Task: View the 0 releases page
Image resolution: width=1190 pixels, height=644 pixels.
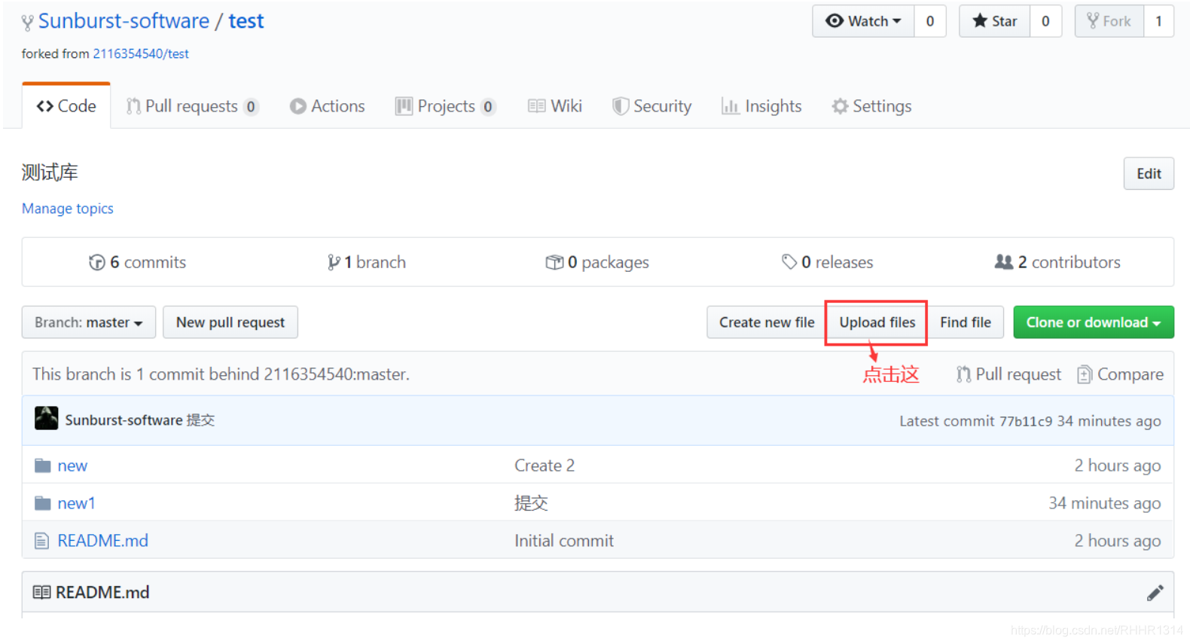Action: (x=827, y=262)
